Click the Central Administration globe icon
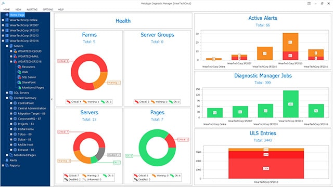333x187 pixels. (15, 108)
